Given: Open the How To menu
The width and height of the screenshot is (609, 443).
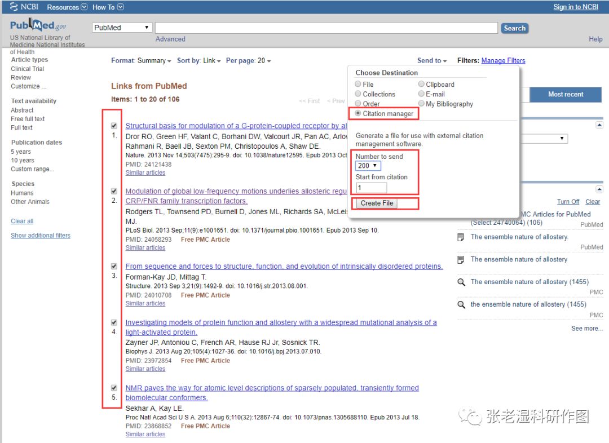Looking at the screenshot, I should click(108, 7).
